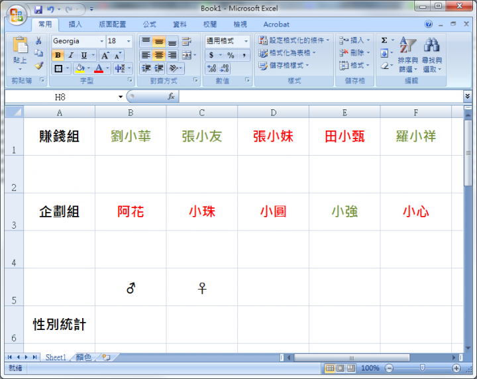Apply percent style
The image size is (477, 379).
pos(231,55)
